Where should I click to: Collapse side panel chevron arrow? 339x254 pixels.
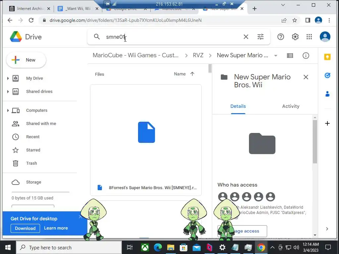coord(327,229)
